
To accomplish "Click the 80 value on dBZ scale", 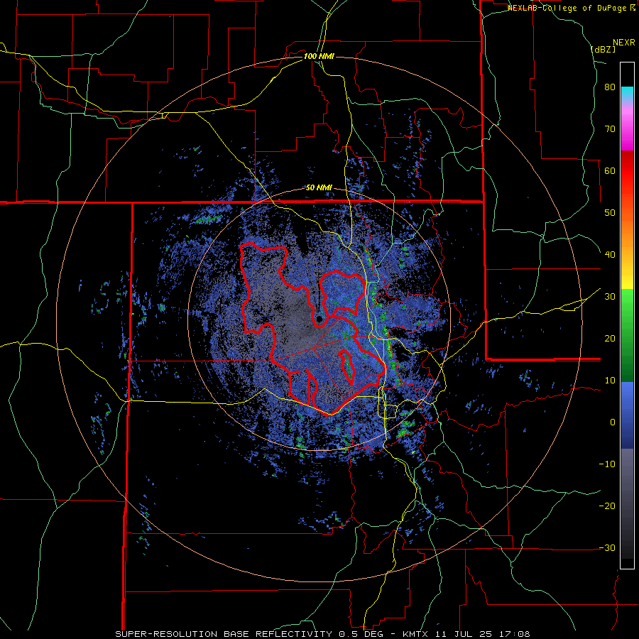I will 610,87.
